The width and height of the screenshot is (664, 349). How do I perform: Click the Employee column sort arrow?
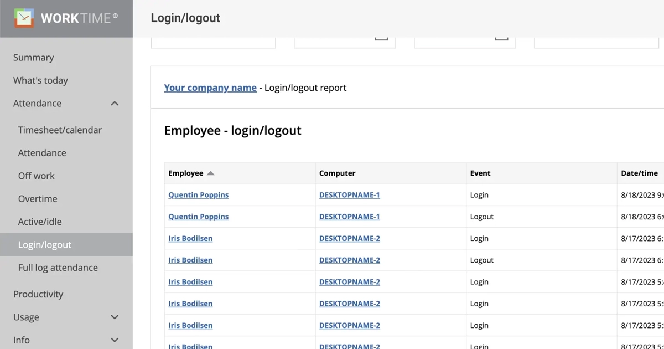211,173
